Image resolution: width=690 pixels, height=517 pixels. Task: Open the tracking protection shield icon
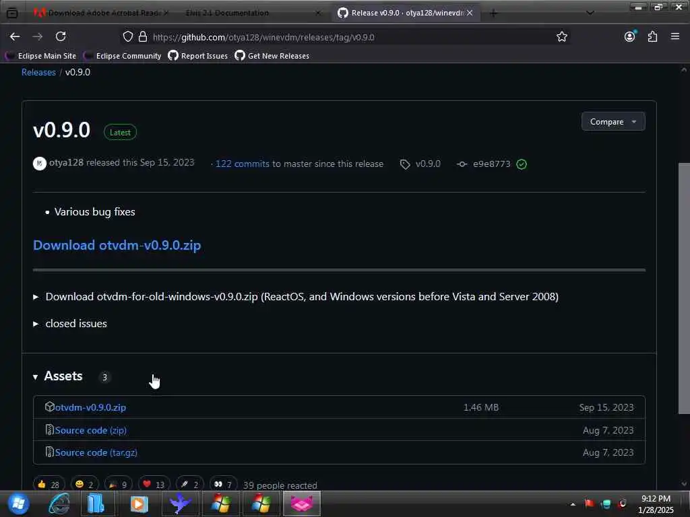127,37
